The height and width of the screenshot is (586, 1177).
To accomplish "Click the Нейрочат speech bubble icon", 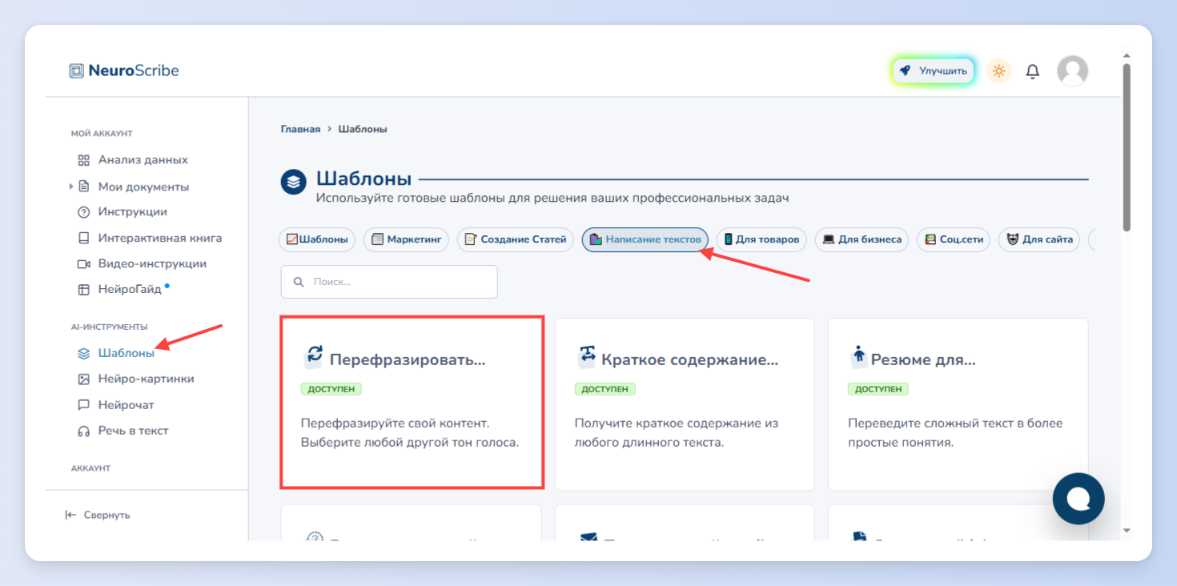I will pos(83,405).
